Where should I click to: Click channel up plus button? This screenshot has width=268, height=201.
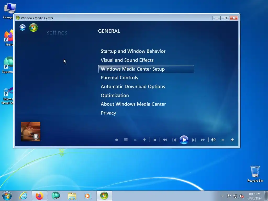tap(144, 140)
